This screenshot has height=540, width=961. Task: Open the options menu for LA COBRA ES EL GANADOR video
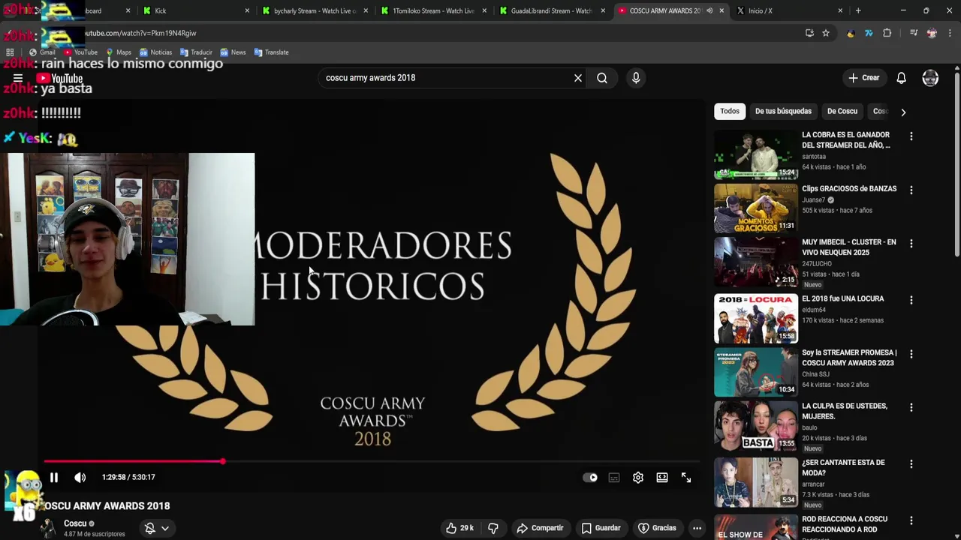[x=911, y=136]
